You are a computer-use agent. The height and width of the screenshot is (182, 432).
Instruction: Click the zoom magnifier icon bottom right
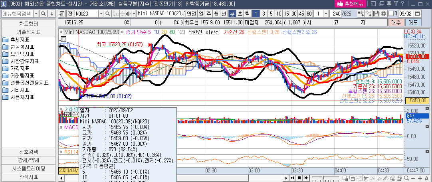point(406,178)
